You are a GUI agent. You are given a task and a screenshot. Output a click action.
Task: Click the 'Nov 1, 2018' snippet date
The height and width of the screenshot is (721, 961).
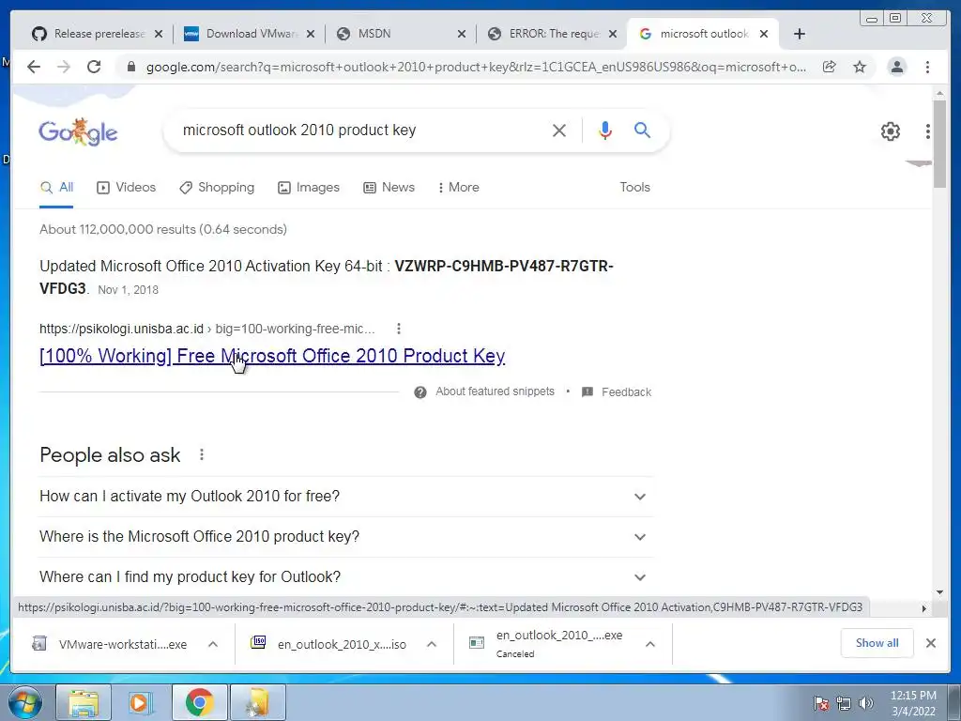coord(128,290)
